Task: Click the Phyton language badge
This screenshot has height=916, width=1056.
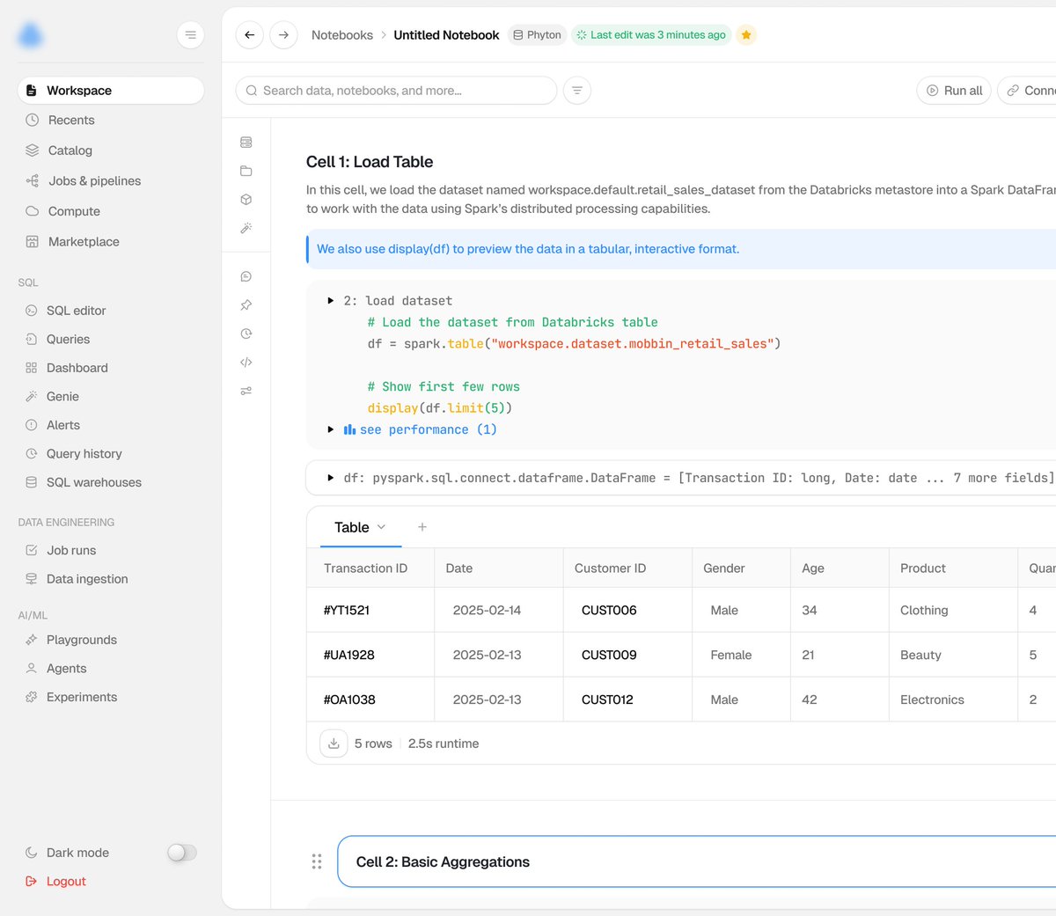Action: coord(537,35)
